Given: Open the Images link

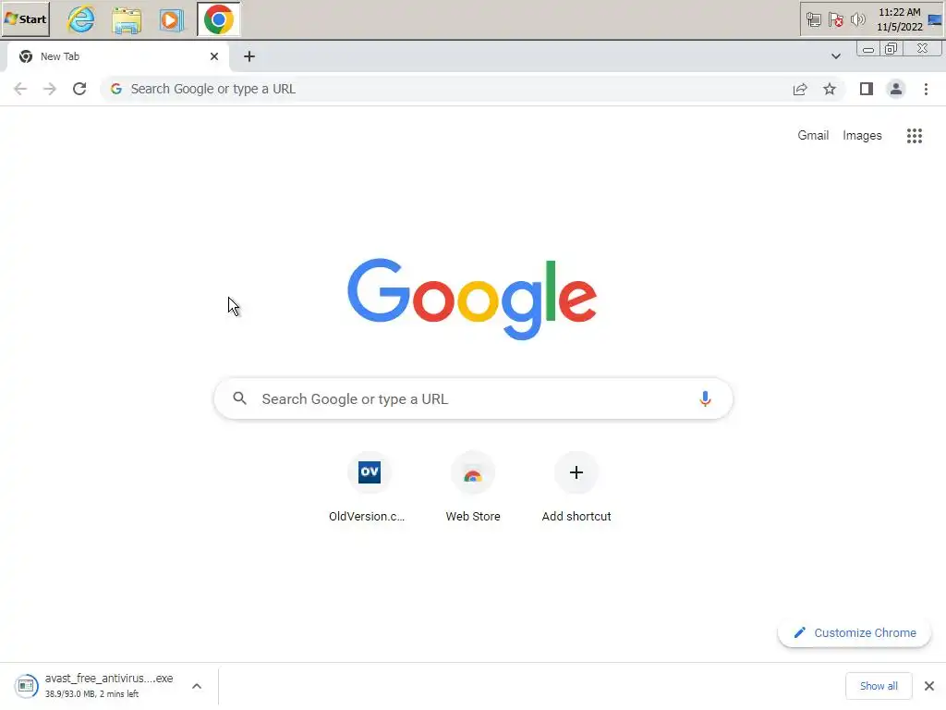Looking at the screenshot, I should point(862,135).
